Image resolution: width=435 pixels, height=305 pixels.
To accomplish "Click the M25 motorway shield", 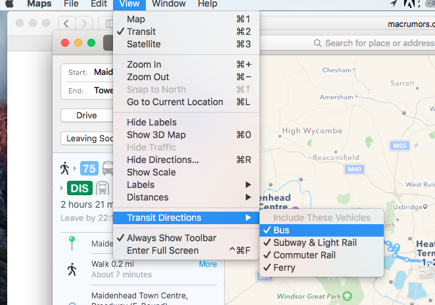I will click(400, 146).
